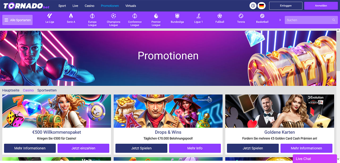The image size is (340, 163).
Task: Open the Goldene Karten promotion image
Action: click(x=280, y=111)
